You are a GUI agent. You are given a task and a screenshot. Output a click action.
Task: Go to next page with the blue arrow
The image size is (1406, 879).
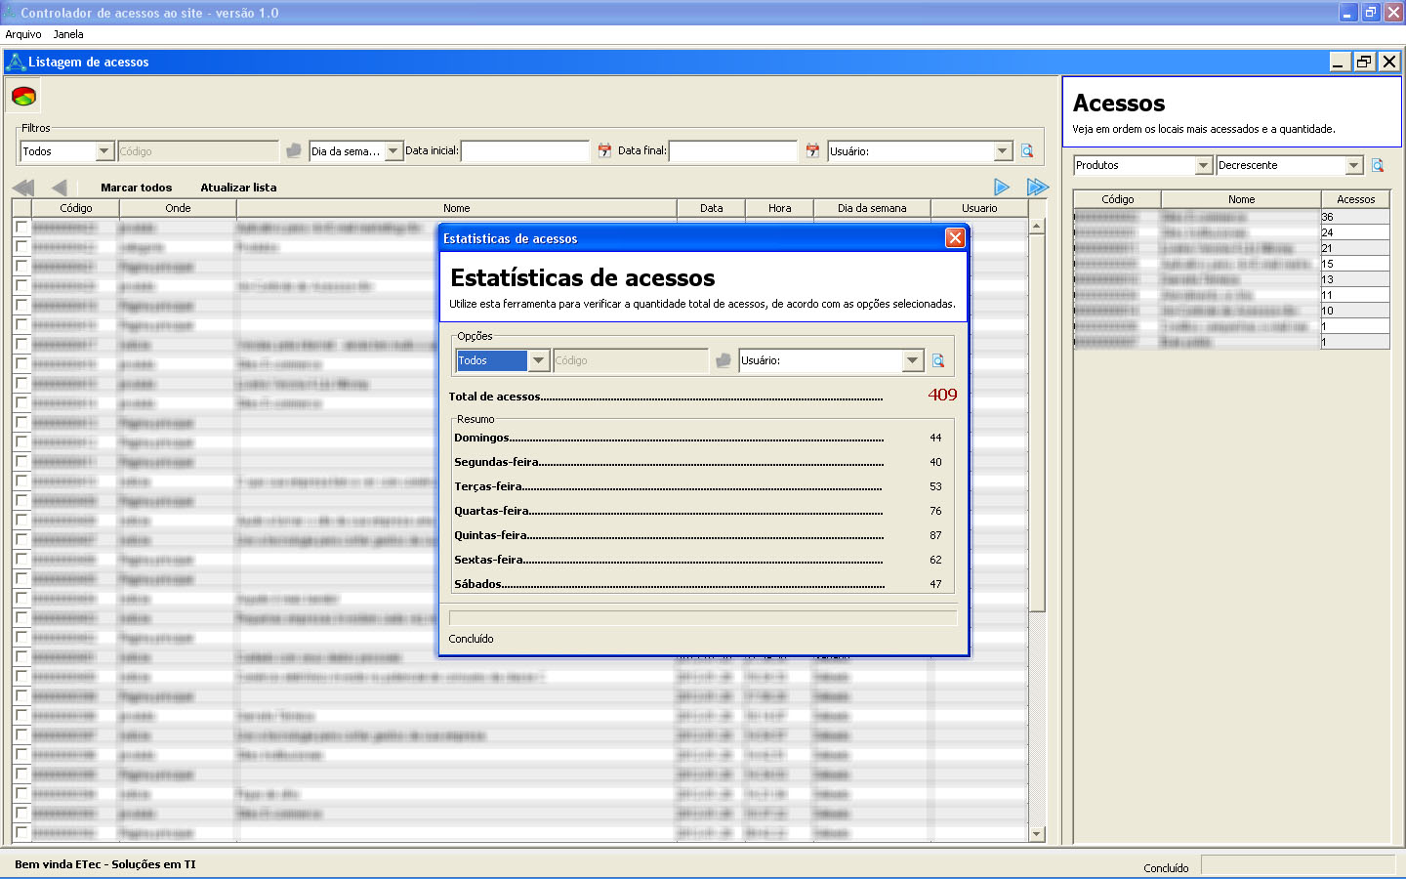click(1002, 187)
